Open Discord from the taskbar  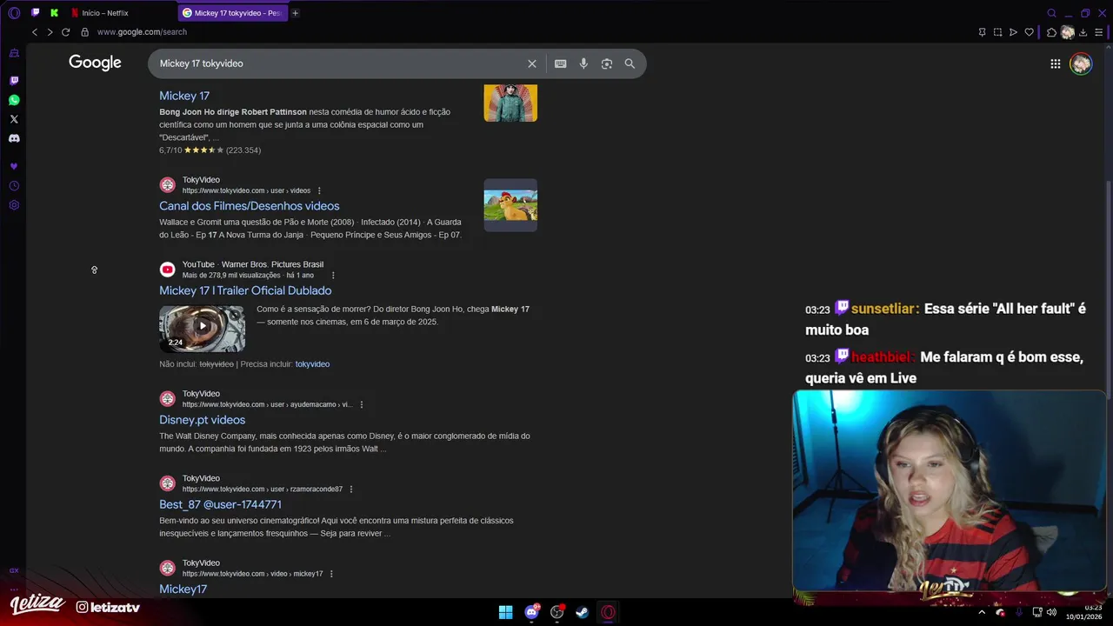click(531, 612)
